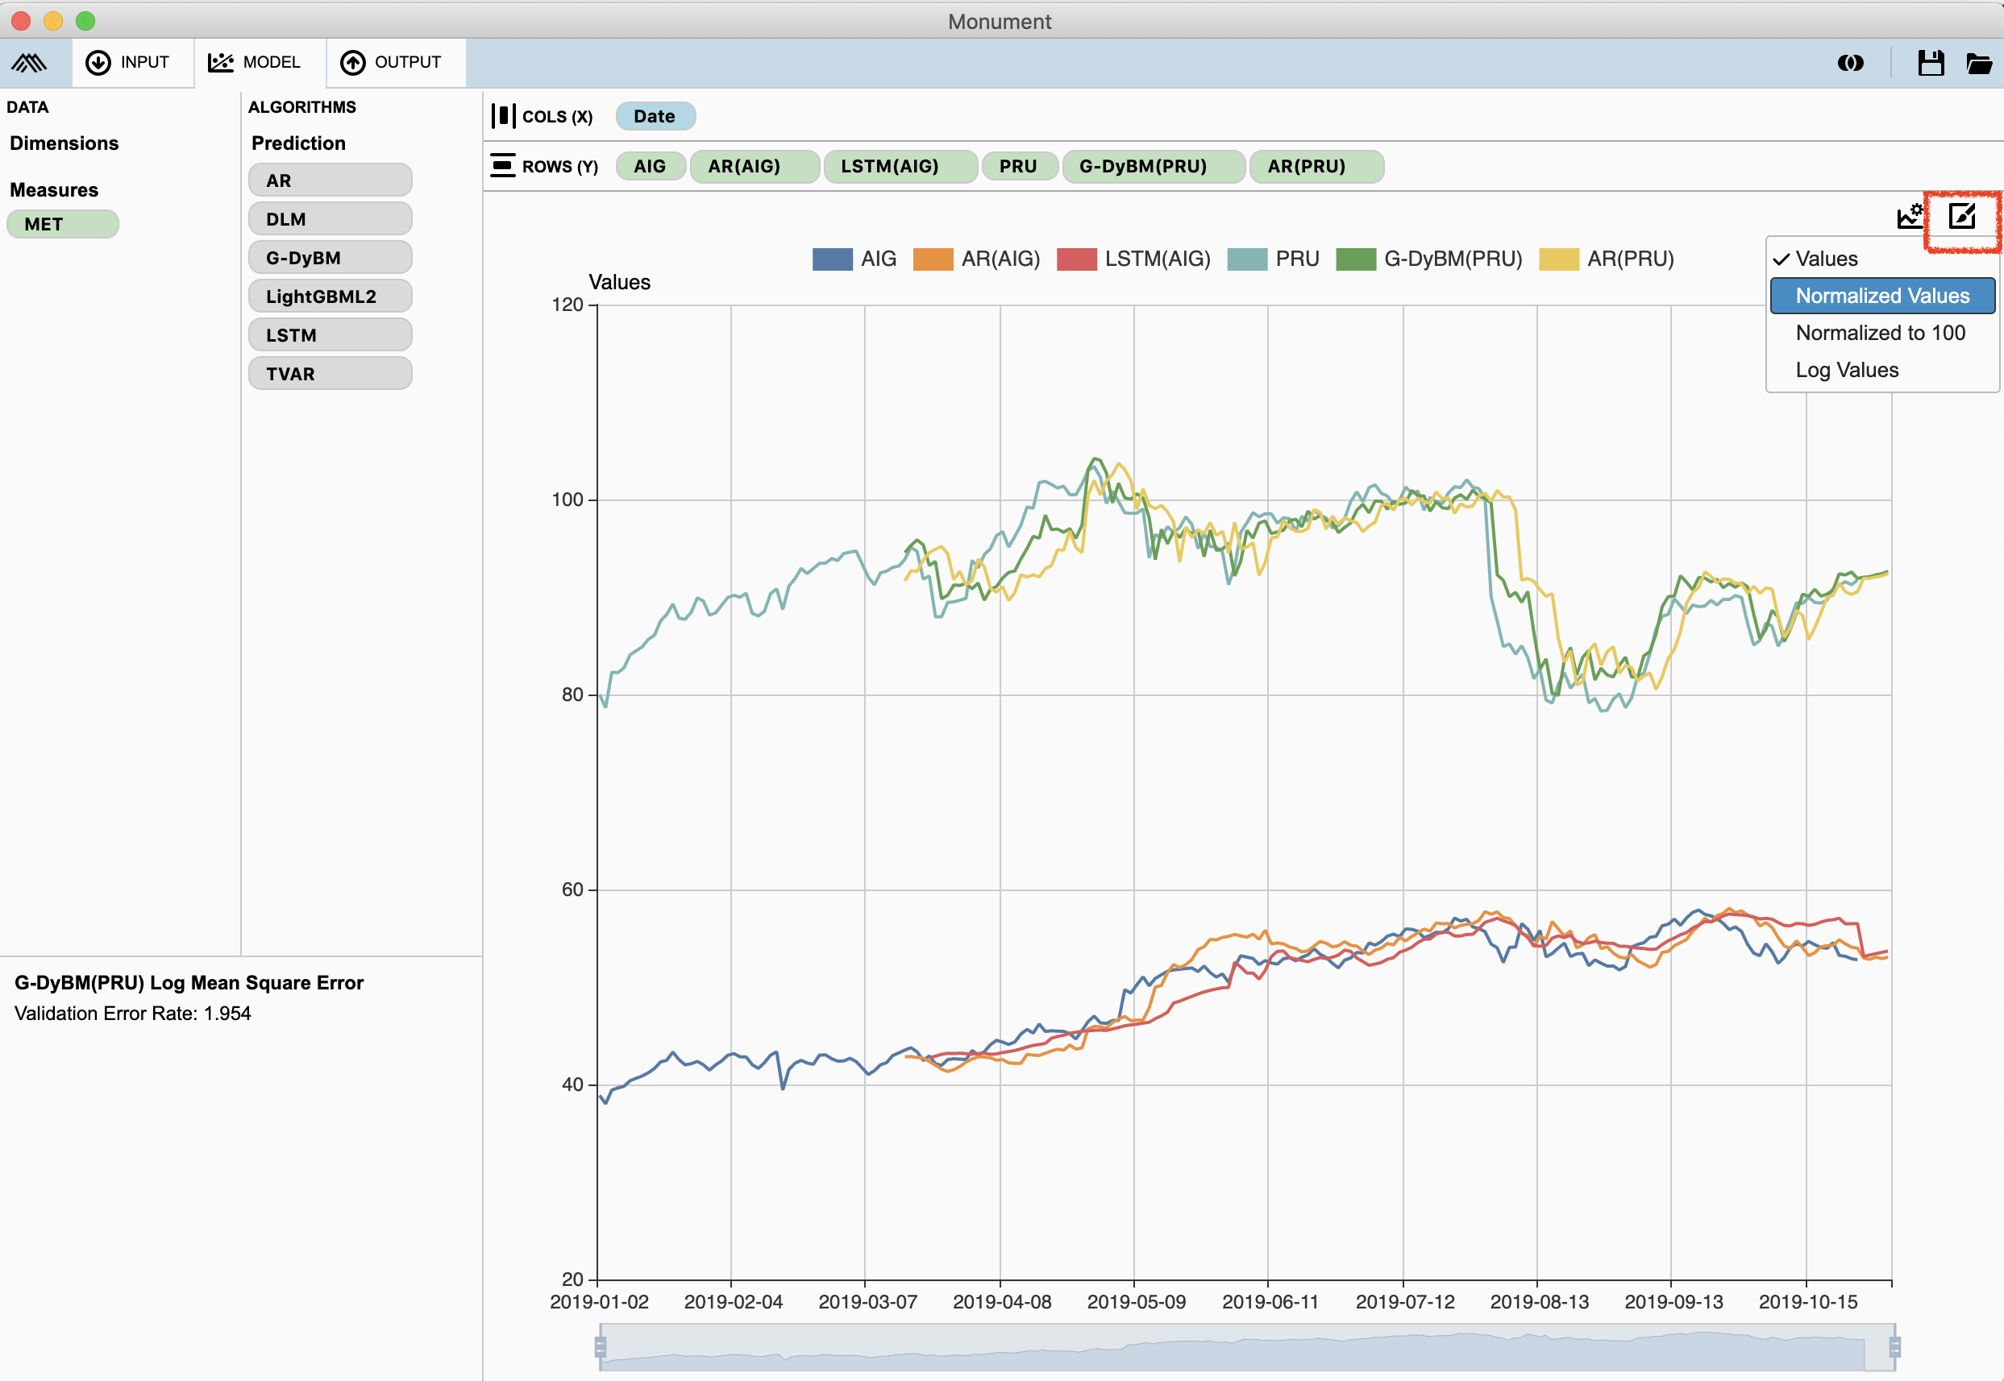Click left handle of range slider
The image size is (2004, 1381).
(600, 1346)
